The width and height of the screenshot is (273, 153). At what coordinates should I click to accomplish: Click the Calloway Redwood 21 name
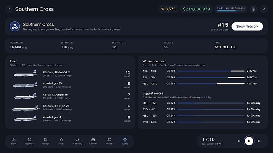57,72
